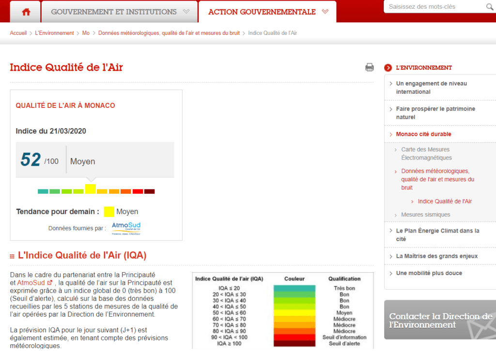Open the Action Gouvernementale dropdown menu

(x=268, y=12)
